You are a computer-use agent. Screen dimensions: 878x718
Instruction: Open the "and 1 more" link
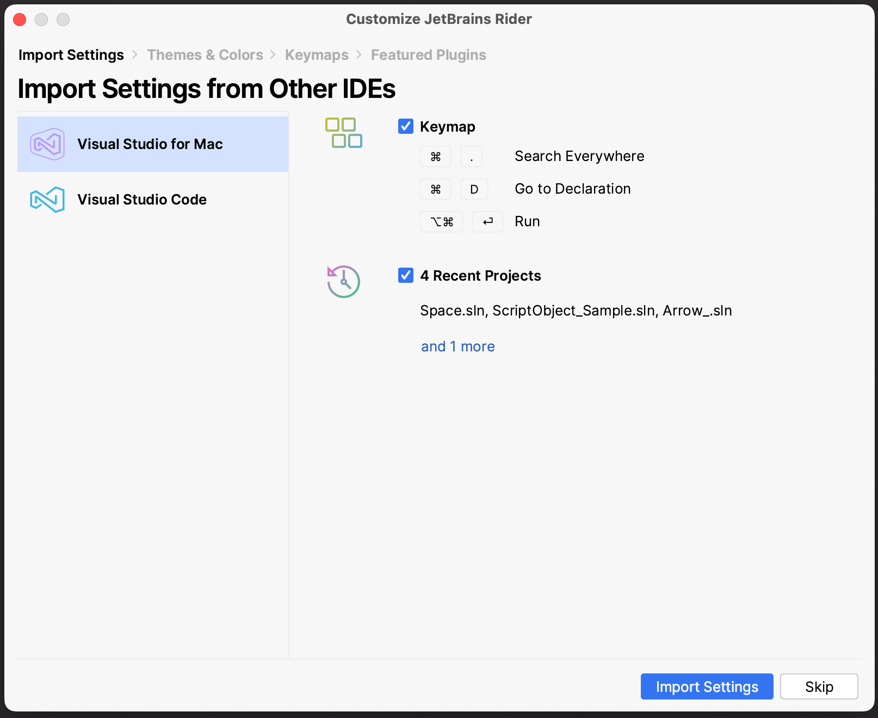tap(458, 346)
